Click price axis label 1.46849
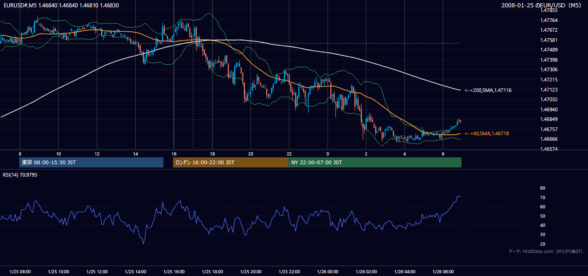 coord(549,120)
